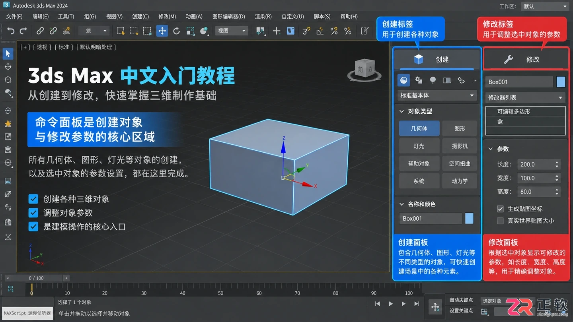This screenshot has width=573, height=322.
Task: Click the 空间扭曲 button
Action: [460, 163]
